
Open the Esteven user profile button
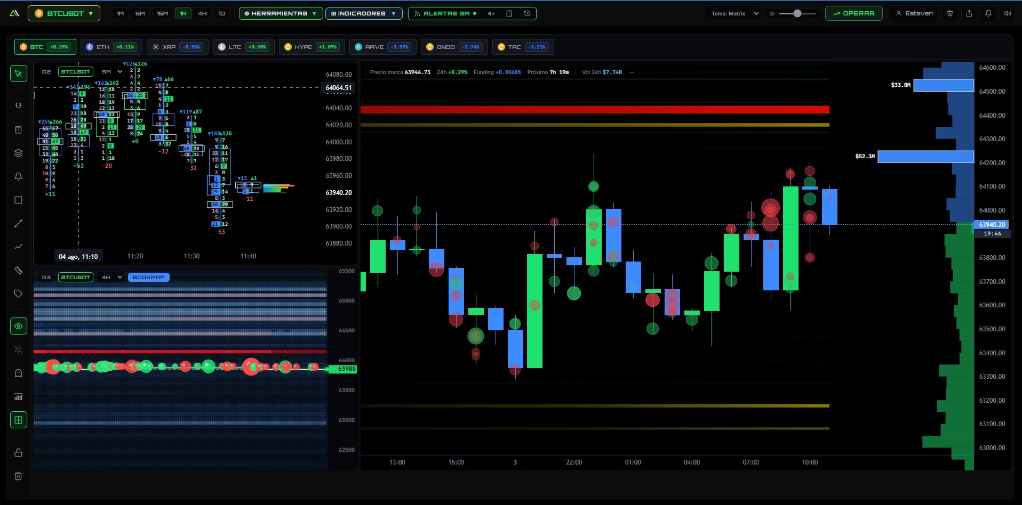point(914,13)
